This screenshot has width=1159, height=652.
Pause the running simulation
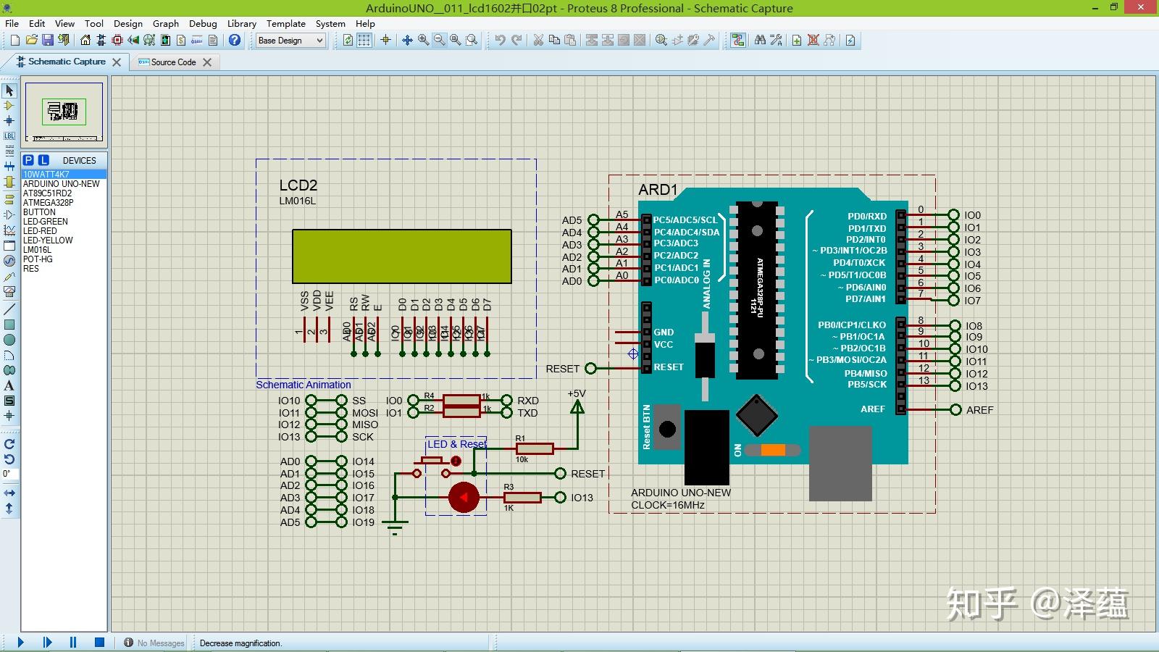coord(73,642)
